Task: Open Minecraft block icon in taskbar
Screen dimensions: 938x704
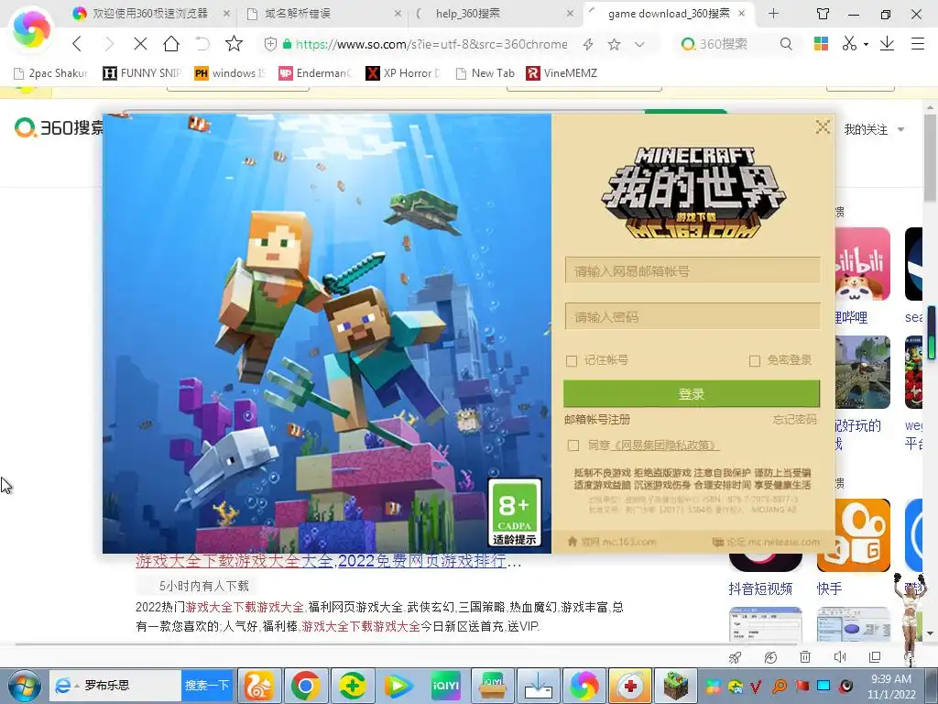Action: [x=676, y=686]
